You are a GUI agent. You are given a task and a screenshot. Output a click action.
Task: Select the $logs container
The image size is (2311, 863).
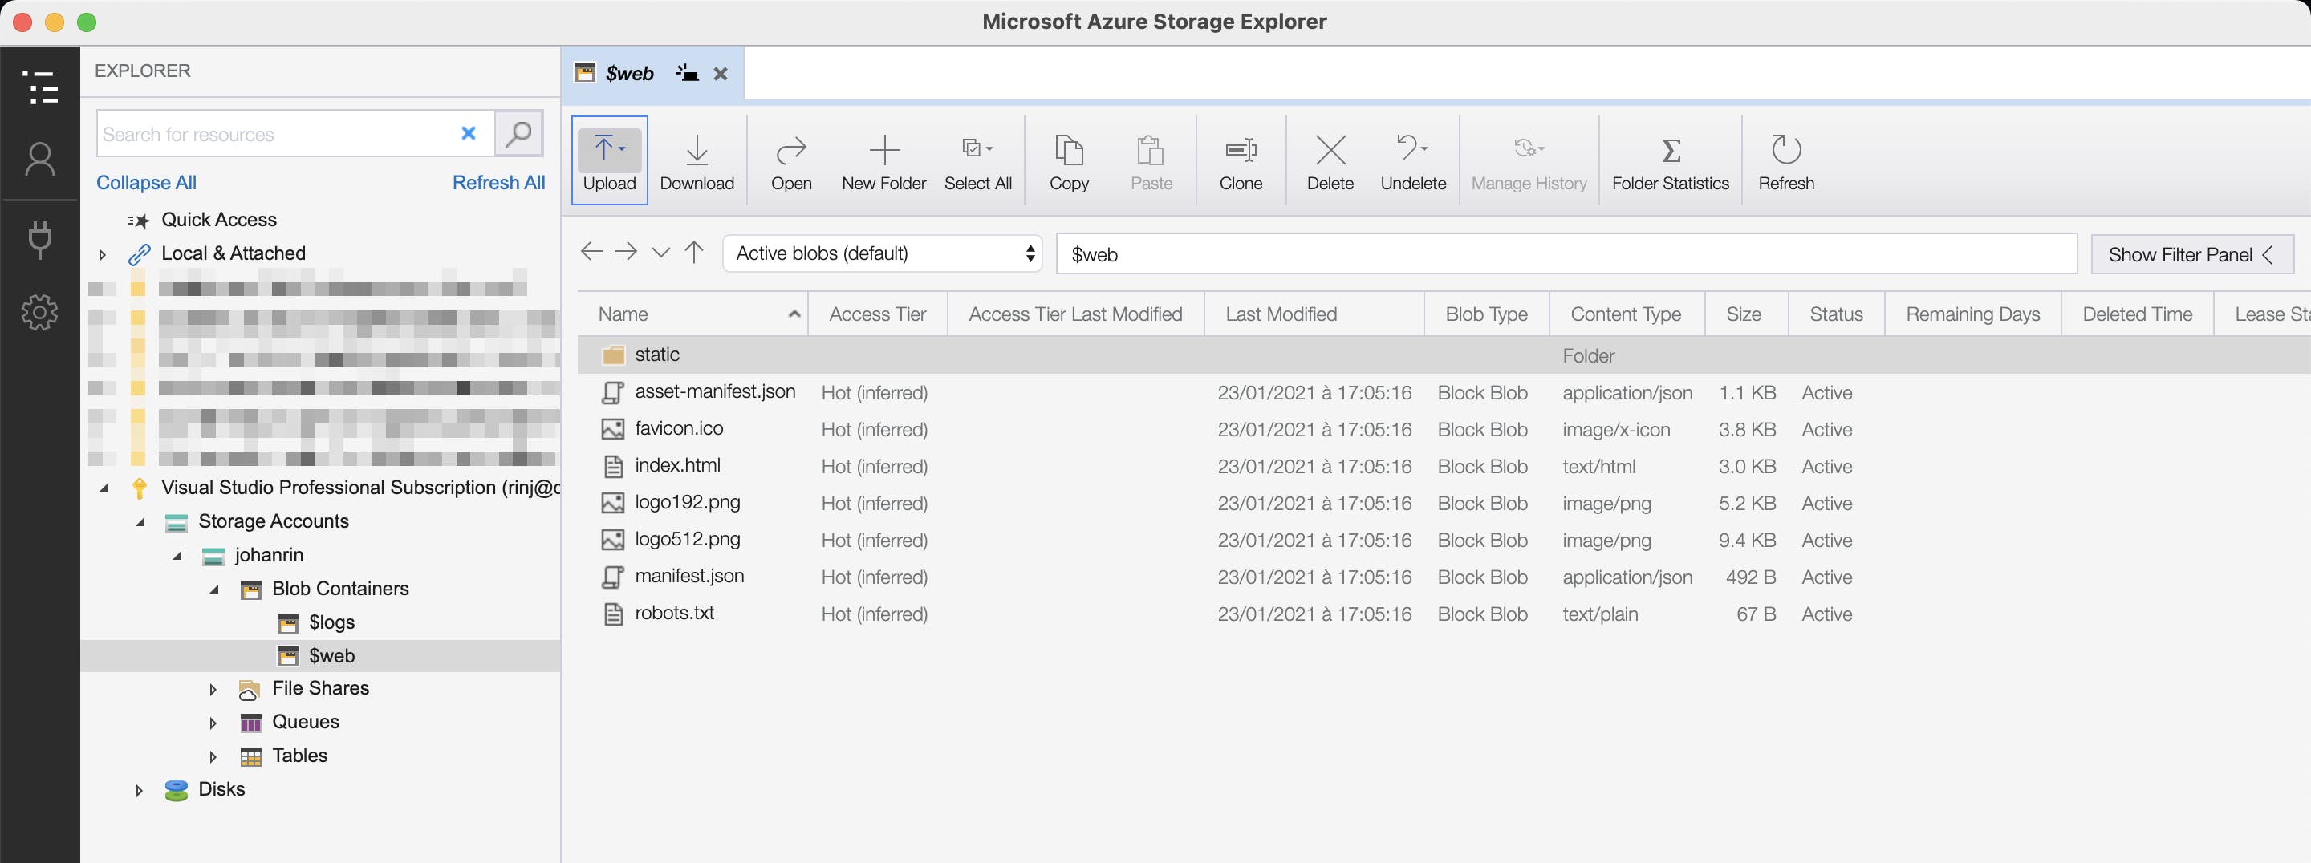click(x=331, y=622)
